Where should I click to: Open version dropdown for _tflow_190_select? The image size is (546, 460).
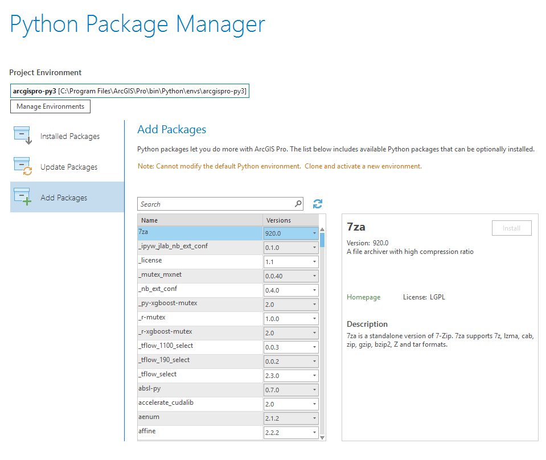[291, 362]
